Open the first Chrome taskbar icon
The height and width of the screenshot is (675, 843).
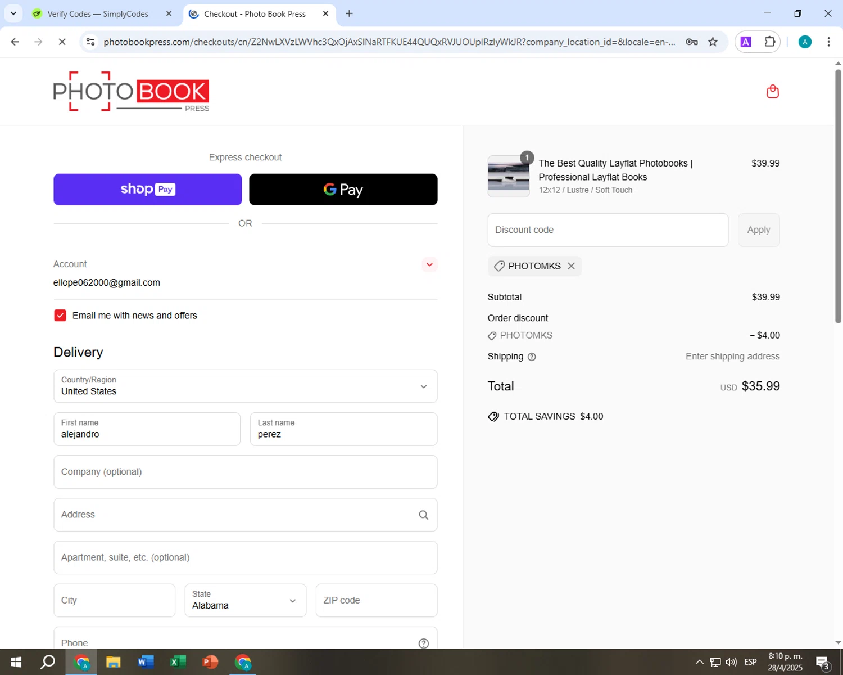click(82, 662)
